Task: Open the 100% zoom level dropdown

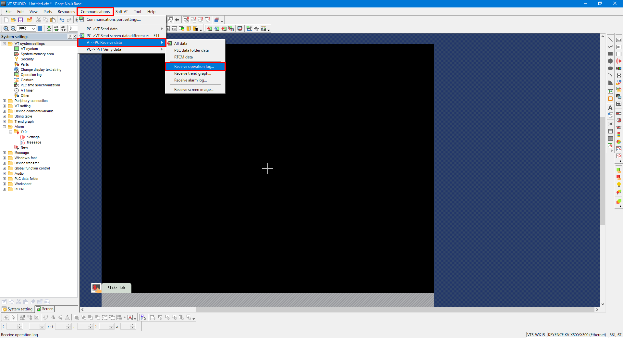Action: (33, 29)
